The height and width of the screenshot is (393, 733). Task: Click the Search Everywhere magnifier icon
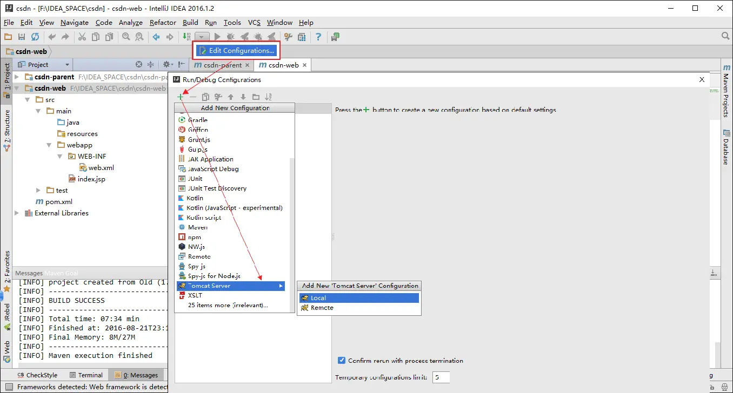pyautogui.click(x=726, y=36)
